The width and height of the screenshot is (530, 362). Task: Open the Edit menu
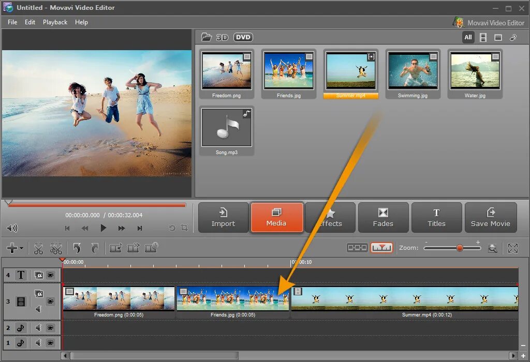click(30, 22)
